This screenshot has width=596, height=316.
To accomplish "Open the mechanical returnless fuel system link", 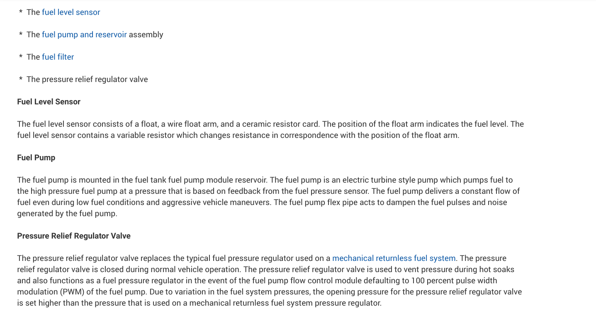I will 394,258.
